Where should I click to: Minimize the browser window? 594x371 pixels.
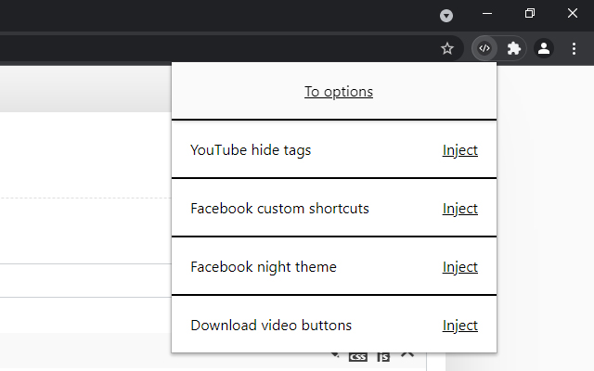(x=487, y=13)
